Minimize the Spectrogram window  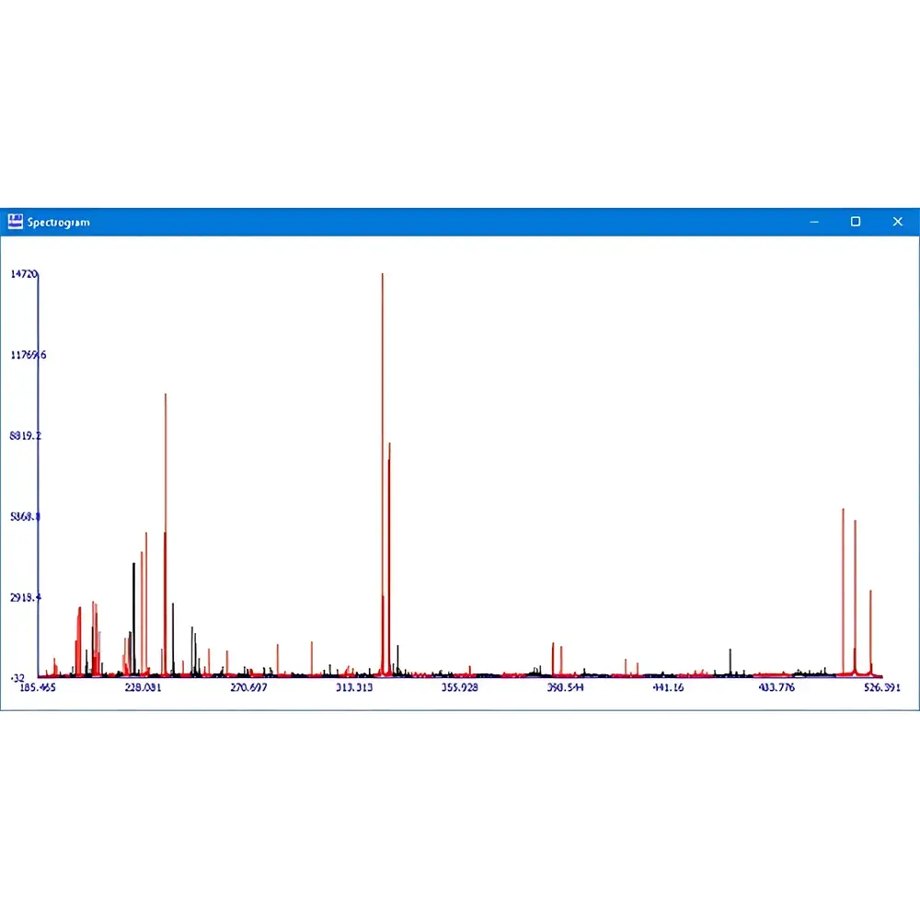(x=813, y=222)
